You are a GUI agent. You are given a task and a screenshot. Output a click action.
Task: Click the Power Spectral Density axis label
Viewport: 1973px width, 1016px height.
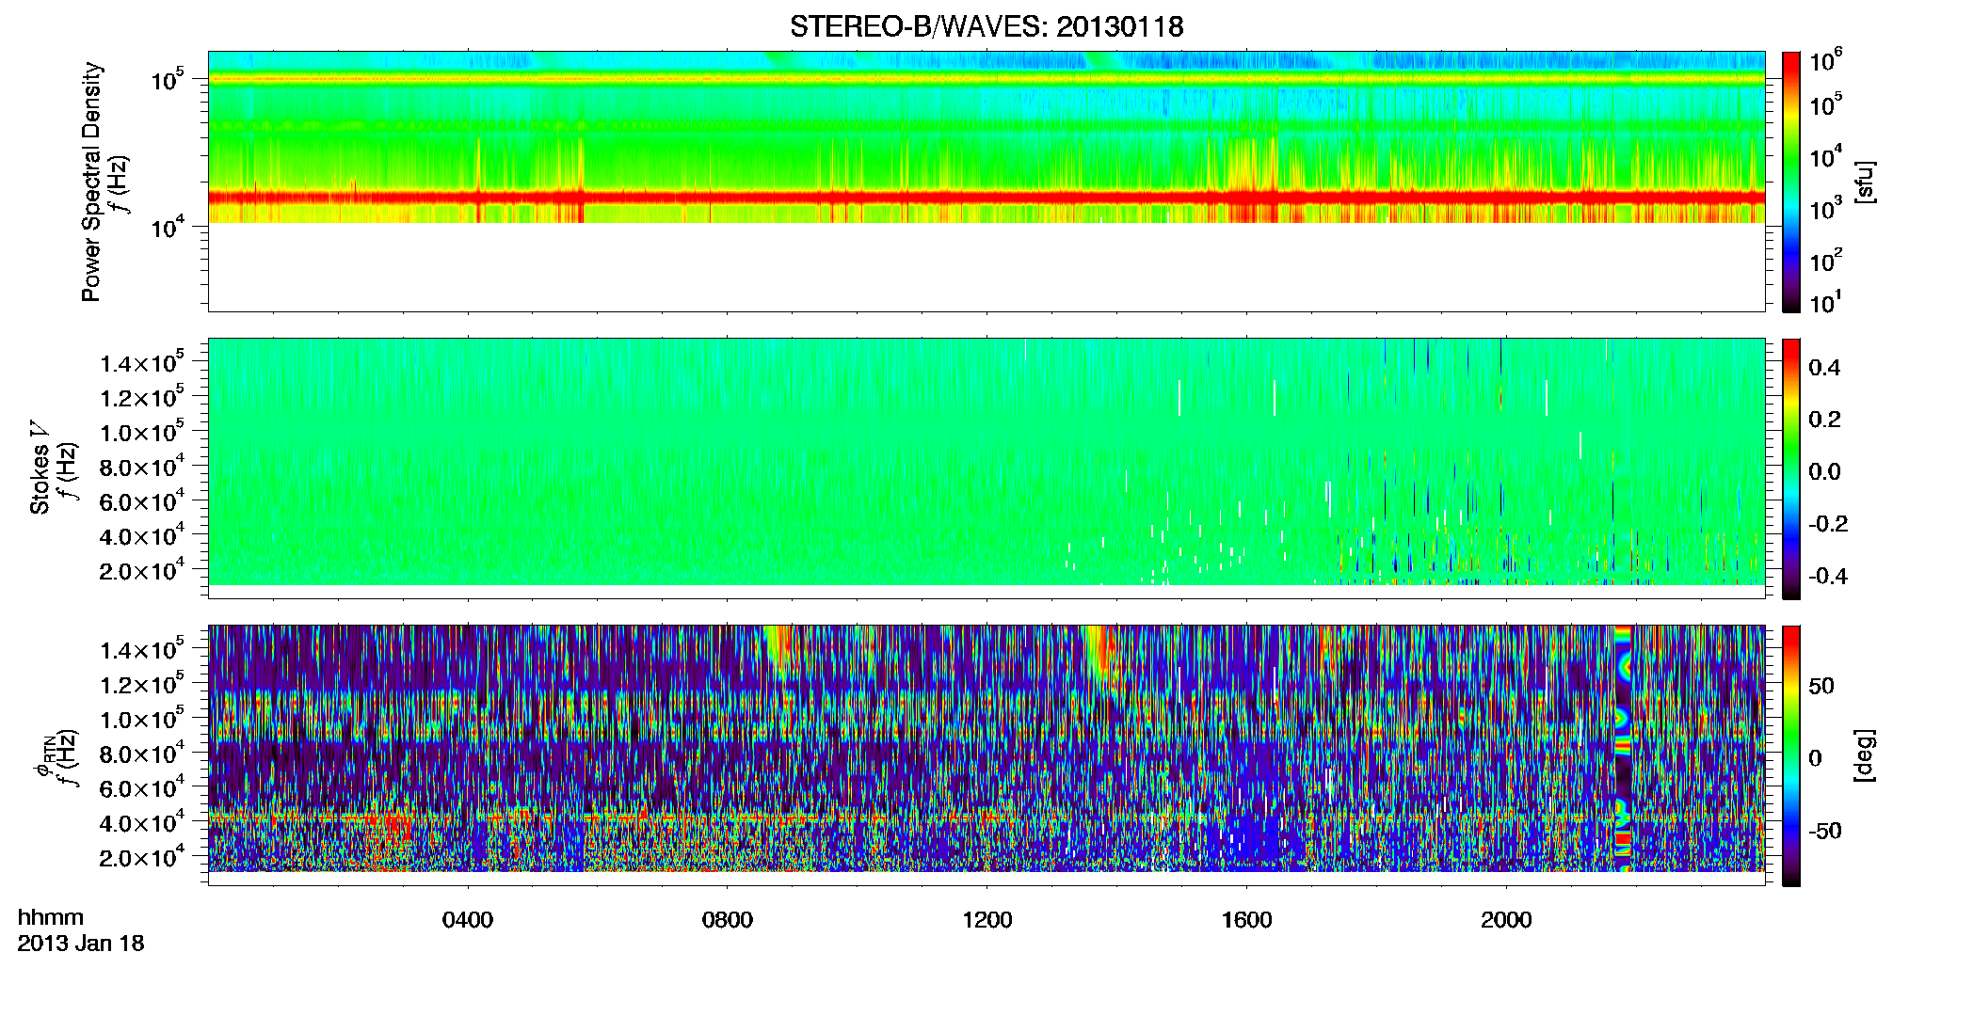[91, 182]
